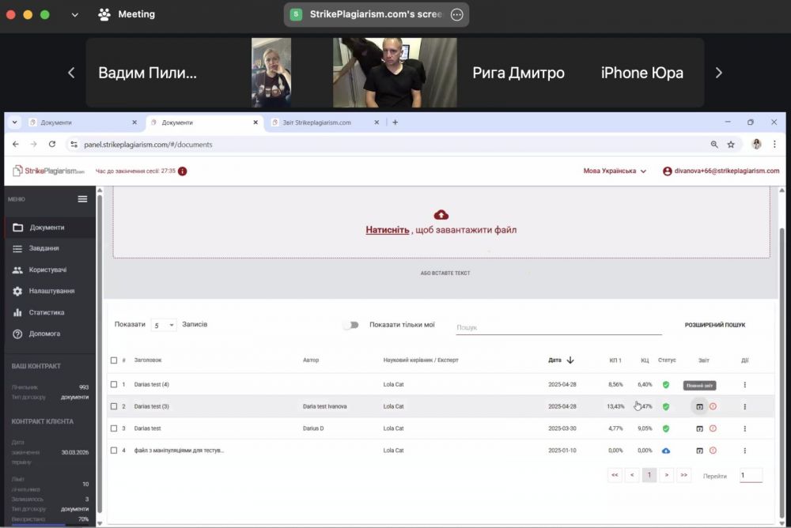Click the session timer red info icon

(x=183, y=171)
